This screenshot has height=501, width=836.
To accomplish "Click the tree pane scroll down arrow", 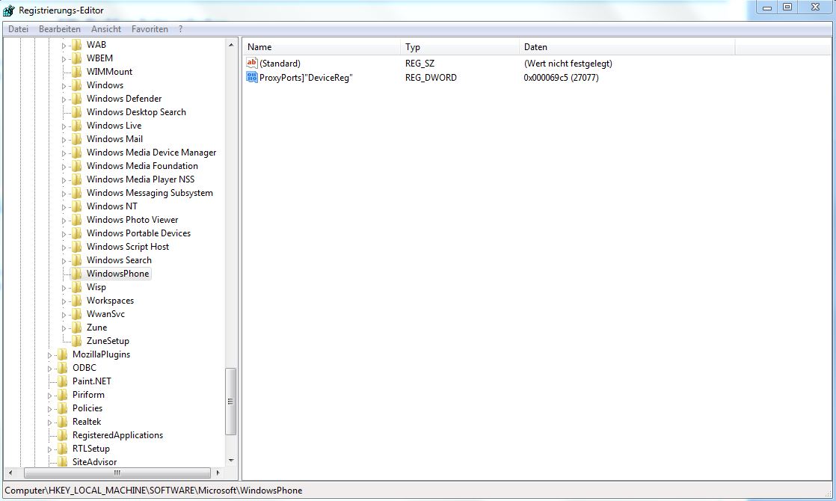I will click(231, 461).
